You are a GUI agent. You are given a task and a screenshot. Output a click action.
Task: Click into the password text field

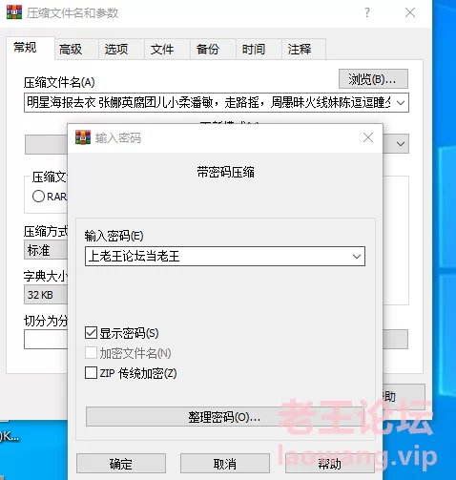[218, 256]
